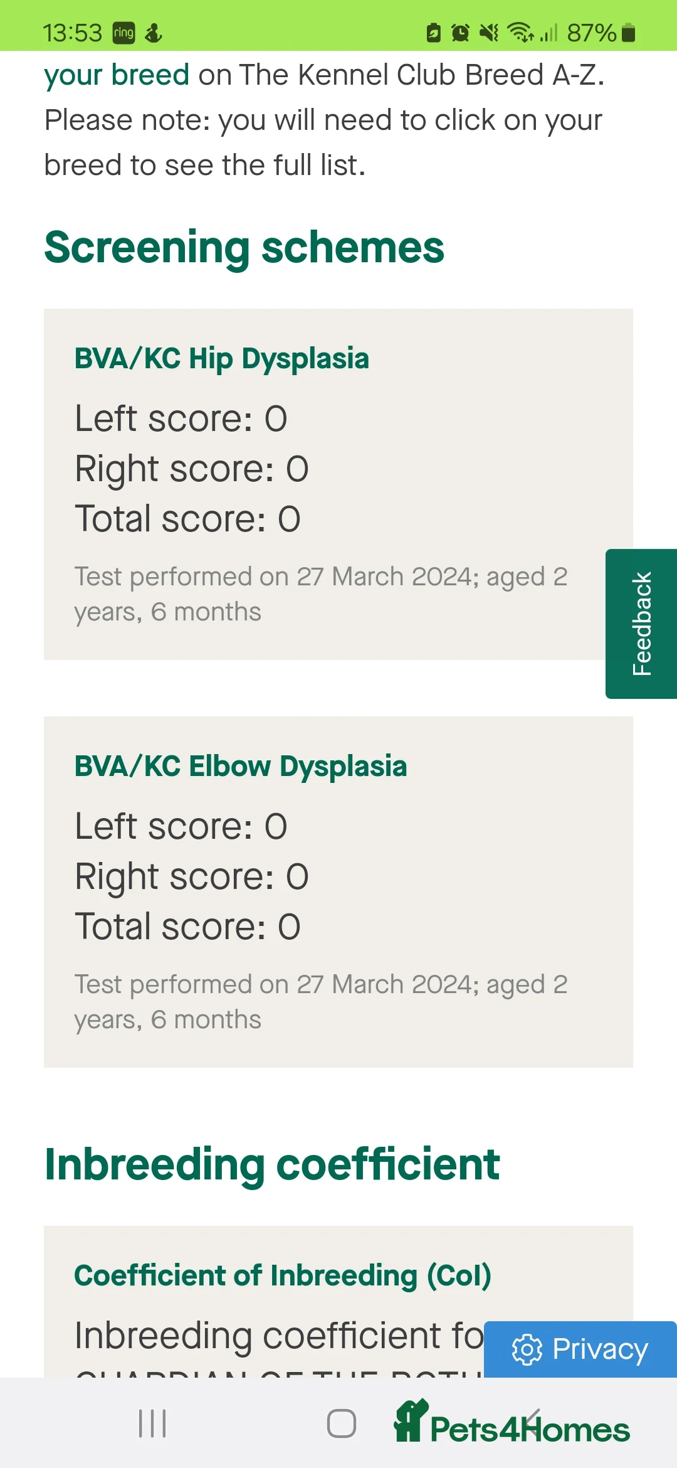
Task: Tap the Screening schemes section heading
Action: pos(244,248)
